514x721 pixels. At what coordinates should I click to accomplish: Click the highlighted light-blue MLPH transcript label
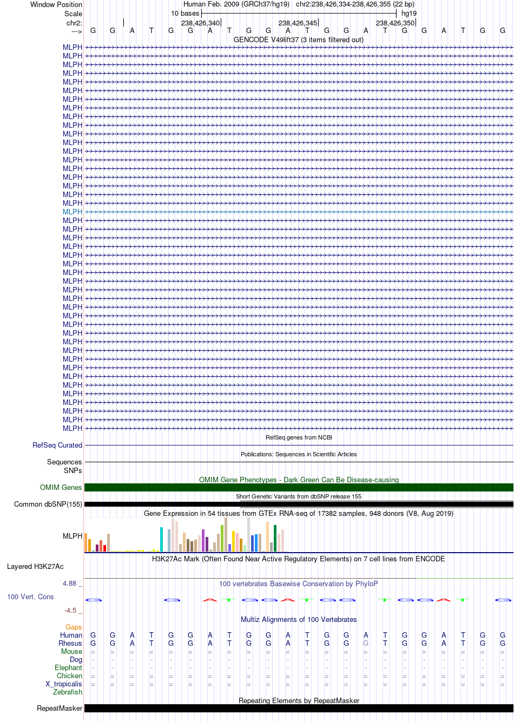click(x=73, y=212)
